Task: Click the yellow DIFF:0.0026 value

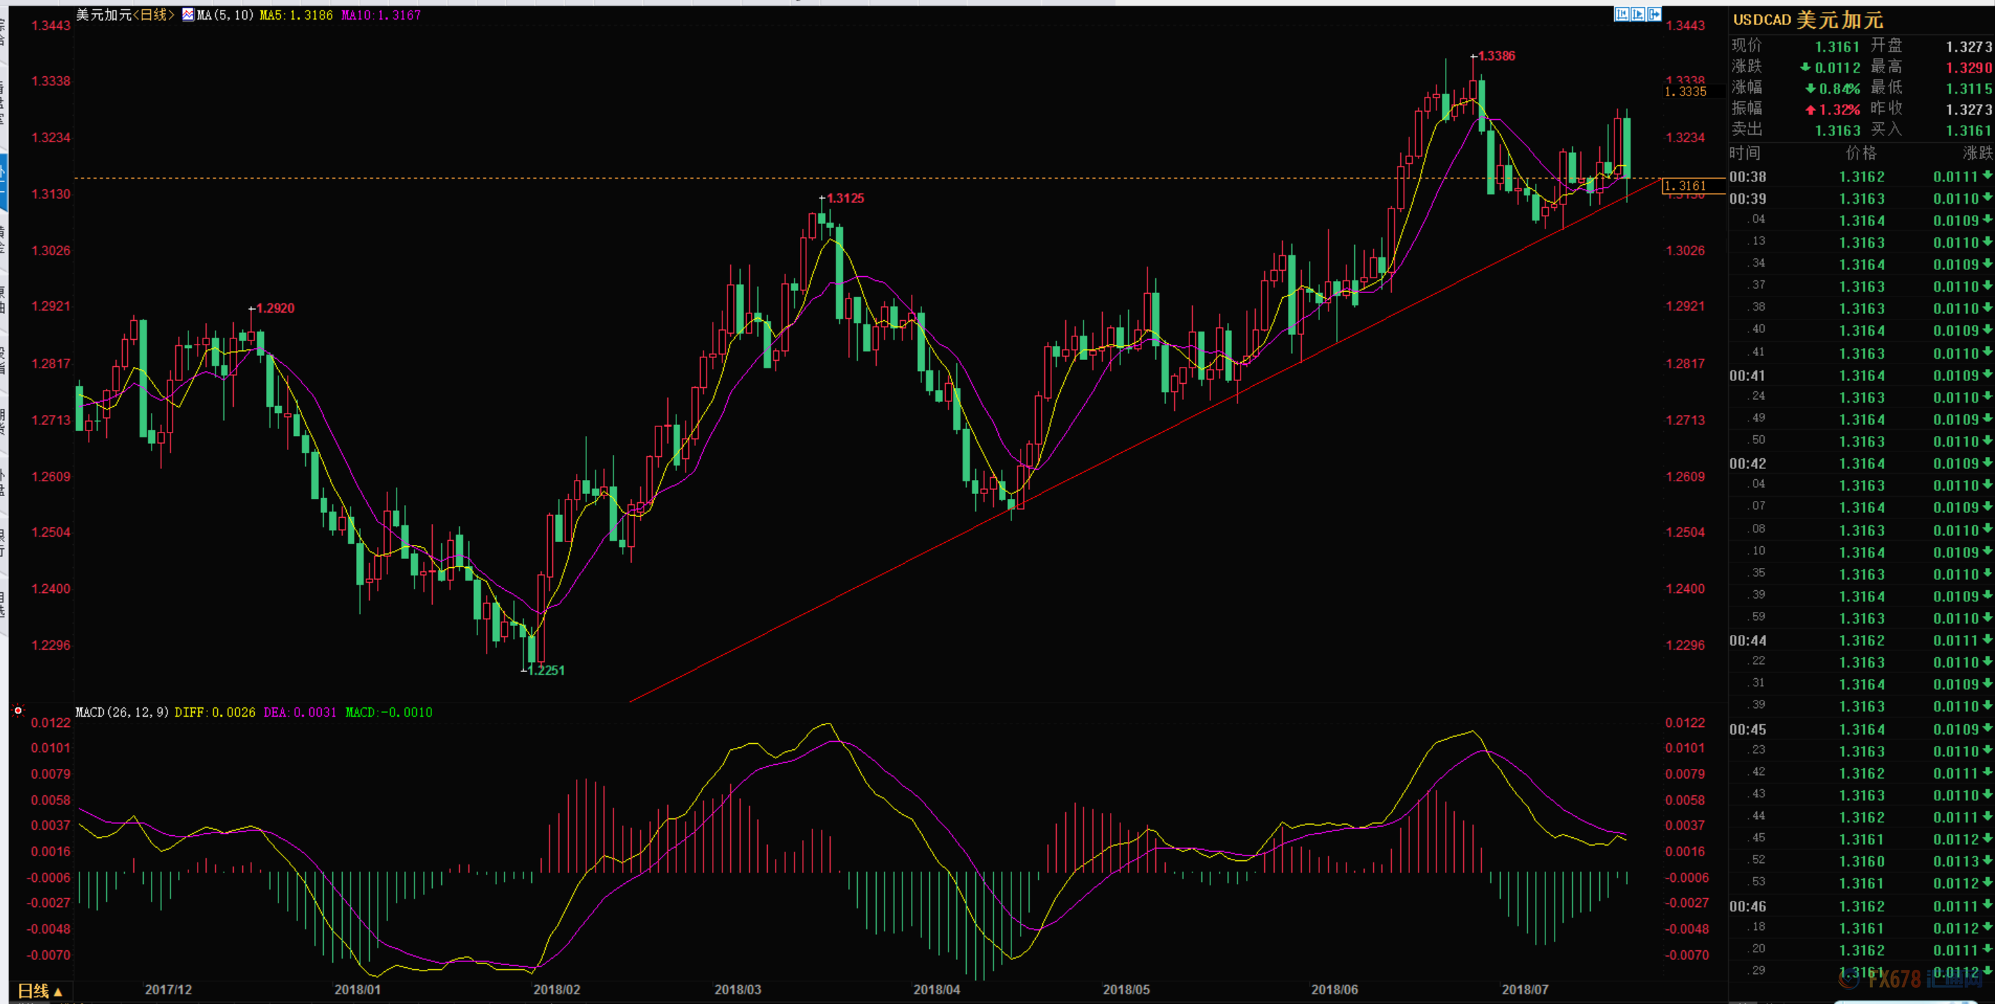Action: coord(214,712)
